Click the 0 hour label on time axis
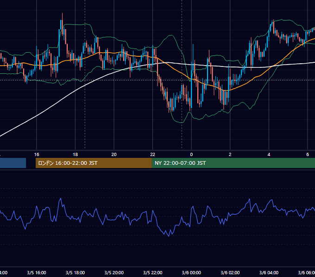 (191, 155)
